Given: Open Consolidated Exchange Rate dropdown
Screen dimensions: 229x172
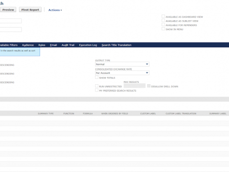Looking at the screenshot, I should (x=122, y=73).
